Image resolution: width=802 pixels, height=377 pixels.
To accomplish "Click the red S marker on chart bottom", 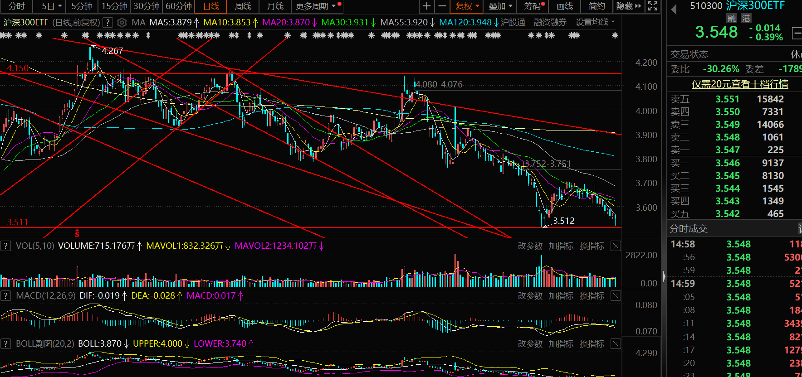I will 77,233.
